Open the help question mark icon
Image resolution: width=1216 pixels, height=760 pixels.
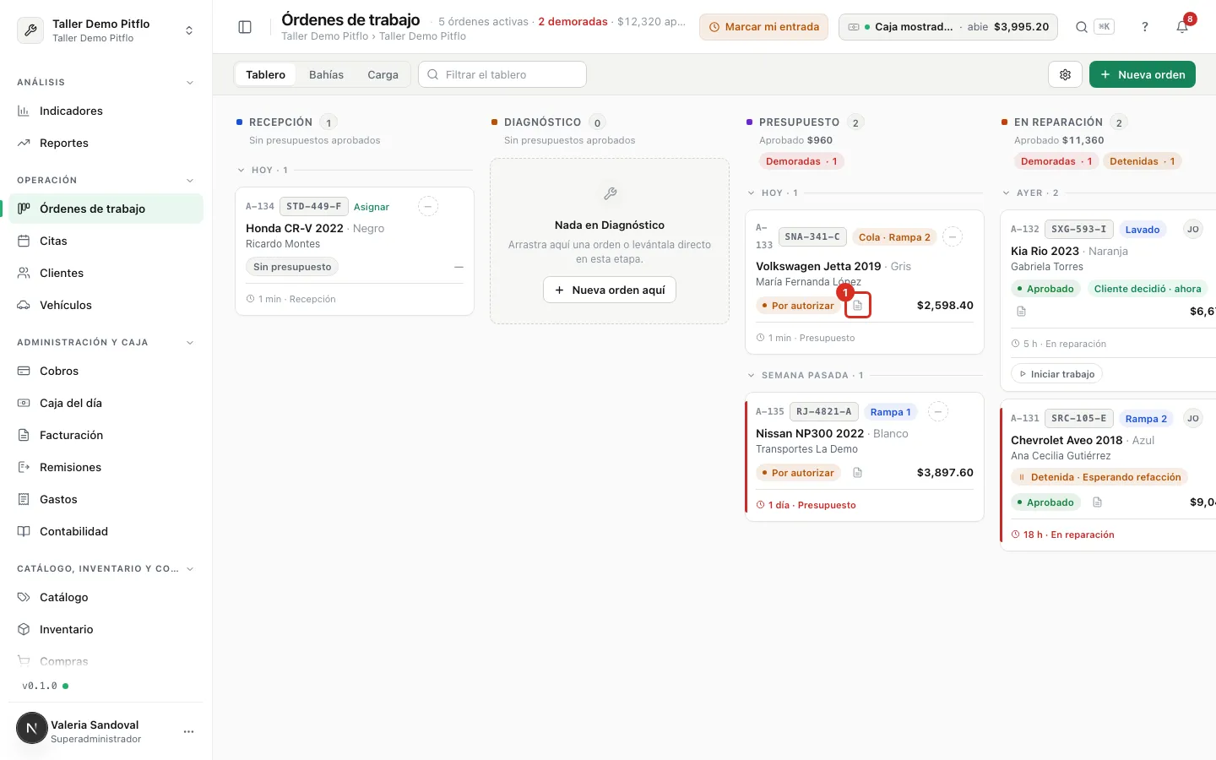tap(1145, 27)
